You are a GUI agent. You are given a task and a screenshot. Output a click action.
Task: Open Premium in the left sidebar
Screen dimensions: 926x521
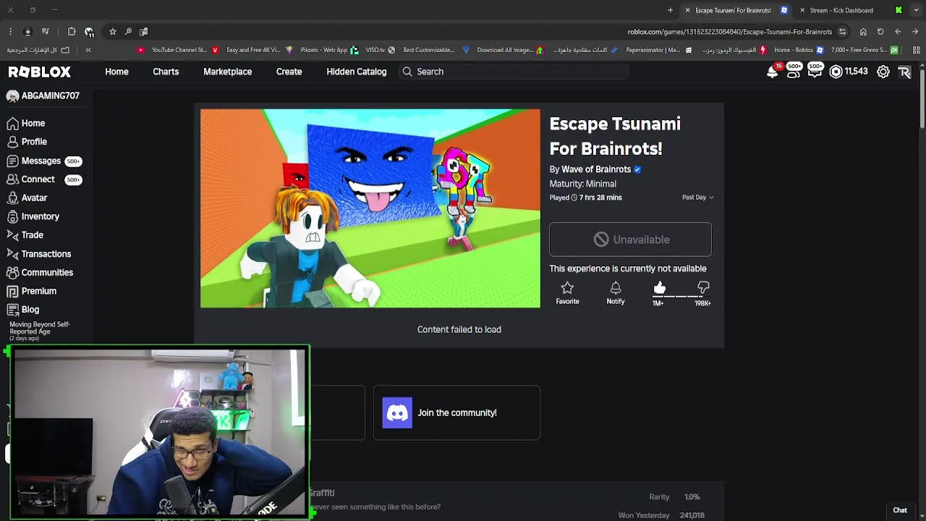[32, 291]
